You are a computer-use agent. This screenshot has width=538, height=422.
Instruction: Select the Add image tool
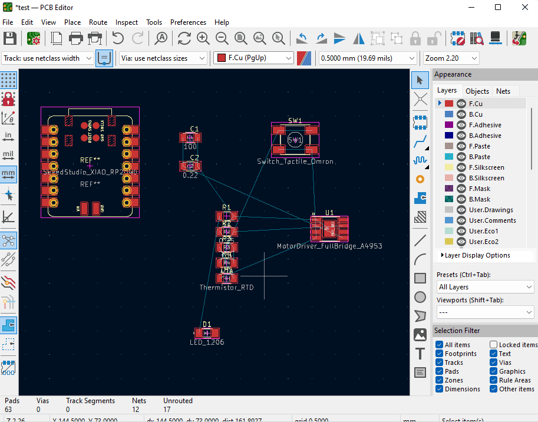tap(420, 335)
